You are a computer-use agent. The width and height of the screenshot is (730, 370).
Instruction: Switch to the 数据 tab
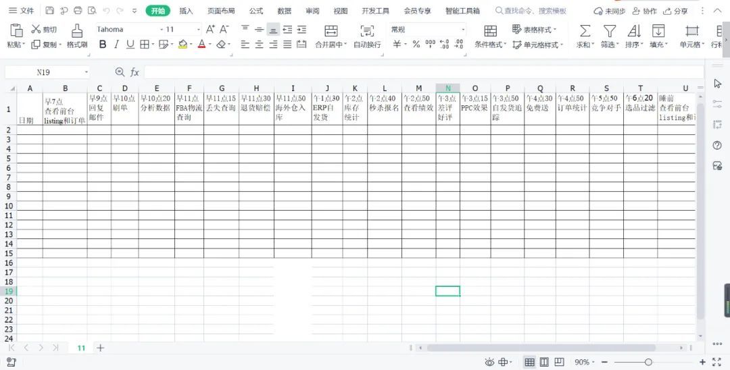pyautogui.click(x=284, y=11)
